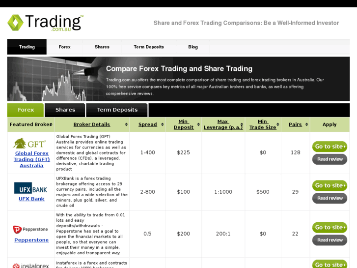This screenshot has height=268, width=357.
Task: Open the Trading nav menu item
Action: 27,47
